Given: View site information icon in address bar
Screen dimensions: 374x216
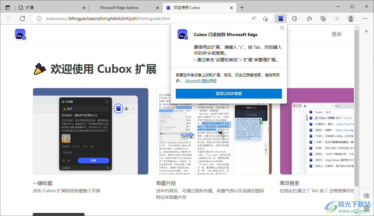Looking at the screenshot, I should point(39,18).
